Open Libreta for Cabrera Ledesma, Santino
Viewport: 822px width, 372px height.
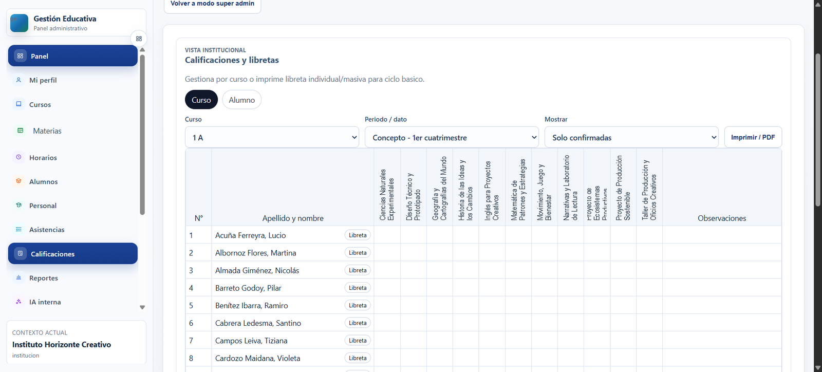point(358,323)
